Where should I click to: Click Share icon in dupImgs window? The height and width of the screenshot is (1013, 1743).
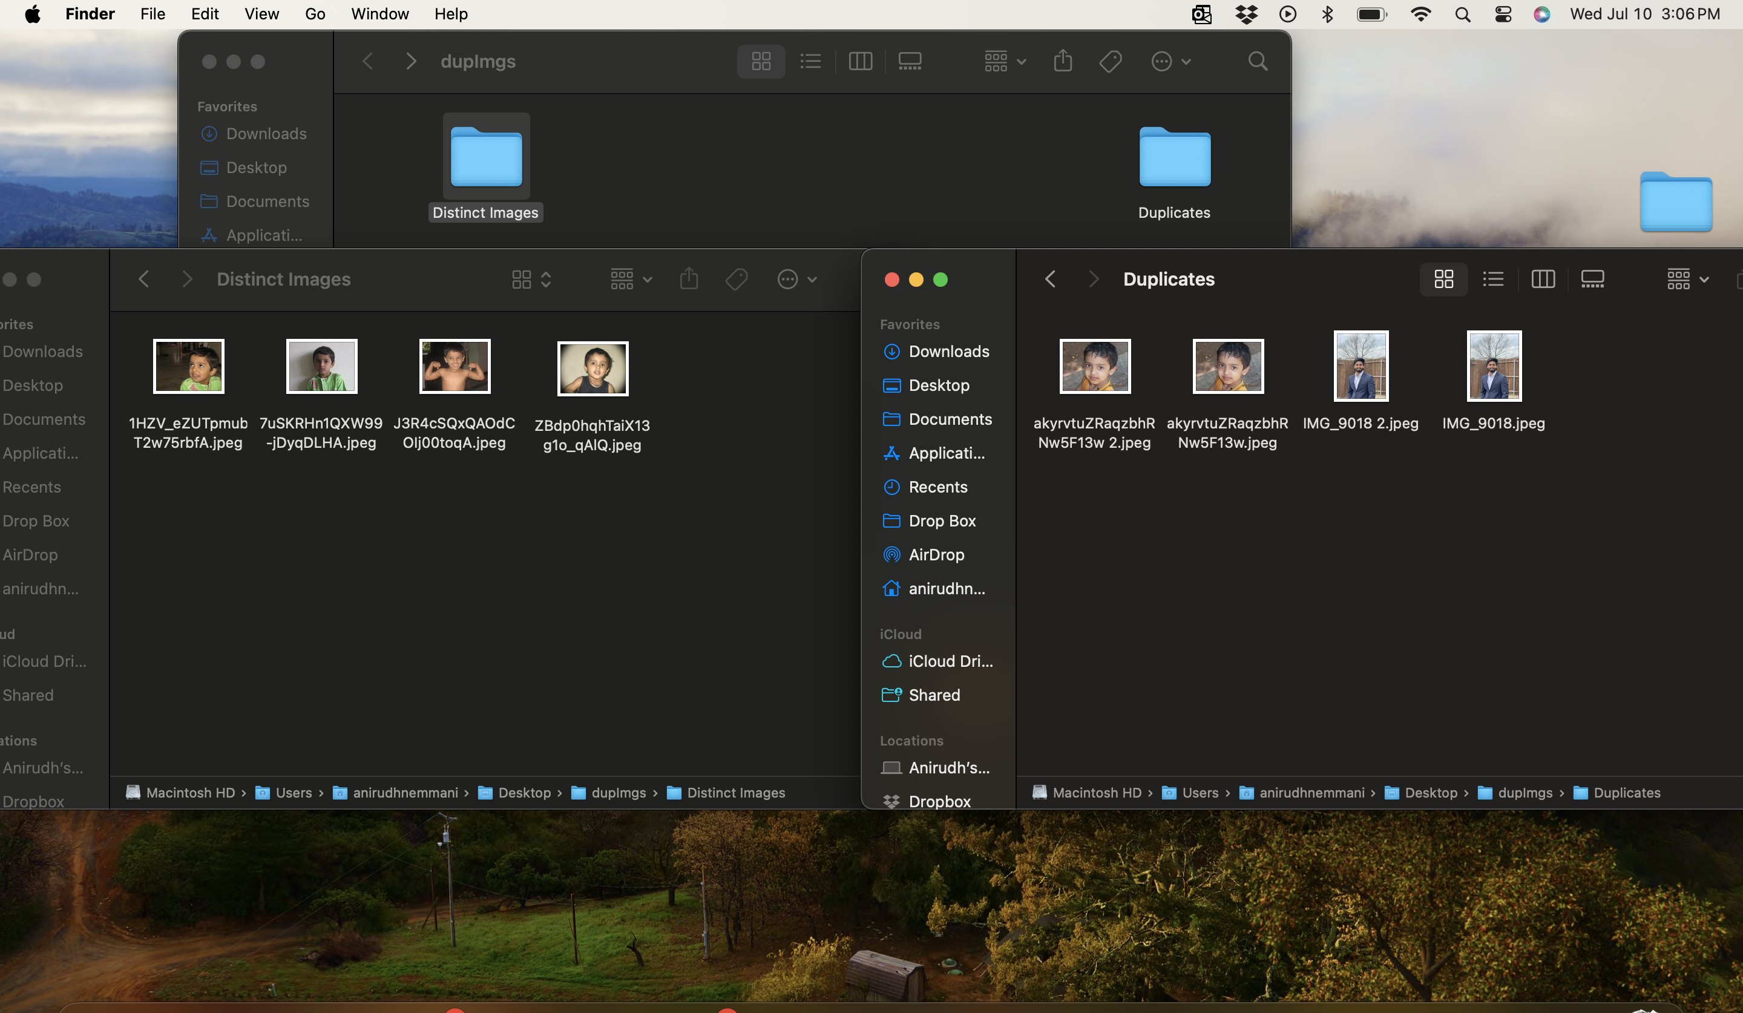[1063, 62]
